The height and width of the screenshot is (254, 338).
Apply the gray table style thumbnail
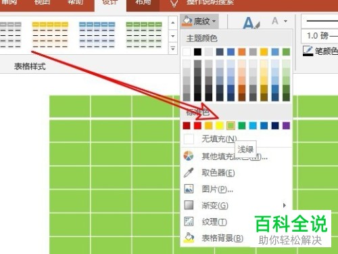pyautogui.click(x=11, y=35)
